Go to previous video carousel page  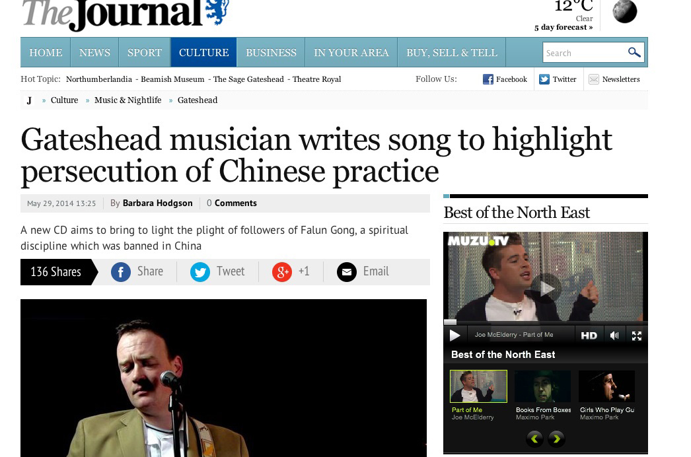click(x=534, y=439)
